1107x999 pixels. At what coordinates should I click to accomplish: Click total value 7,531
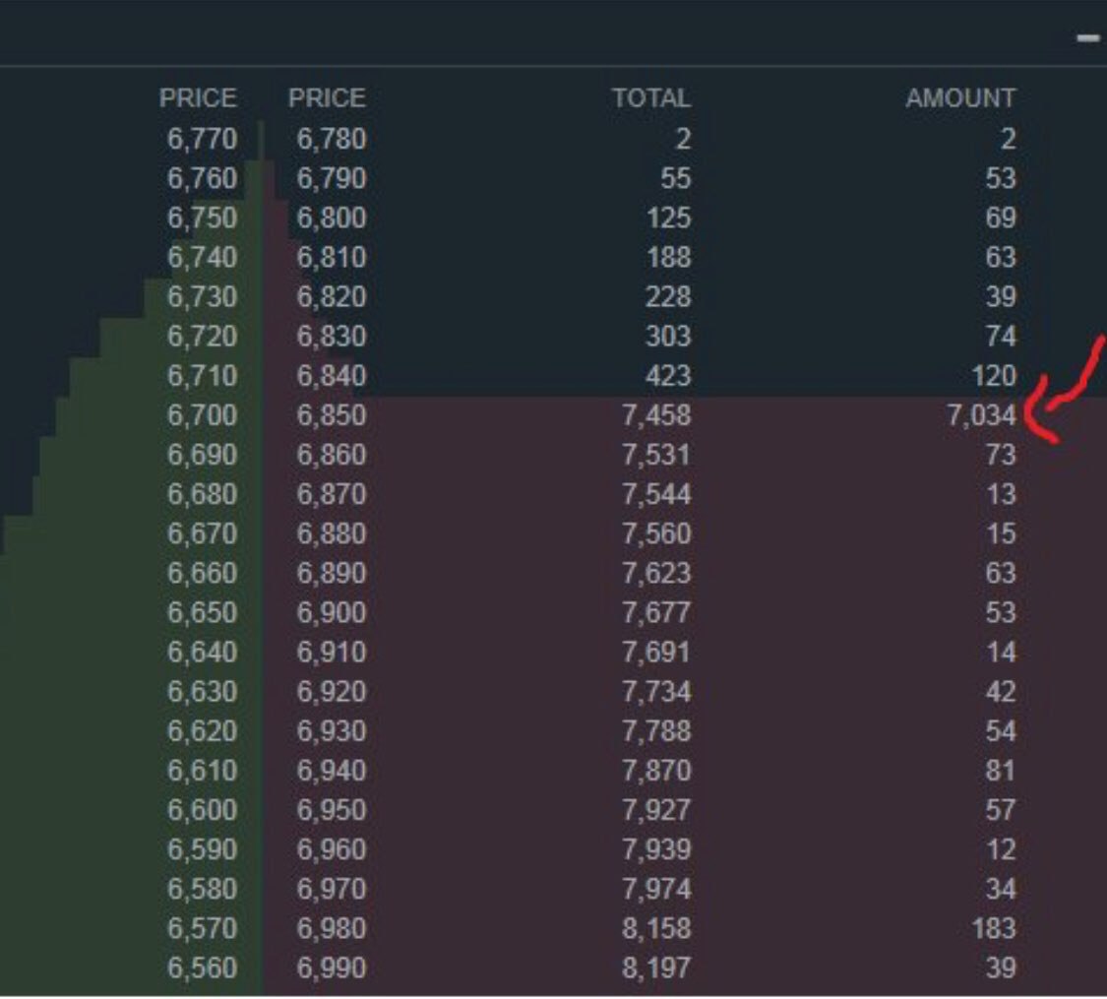coord(656,456)
